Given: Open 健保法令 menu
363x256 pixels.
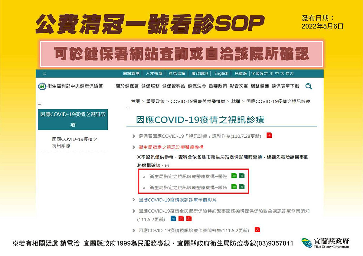Looking at the screenshot, I should (197, 86).
